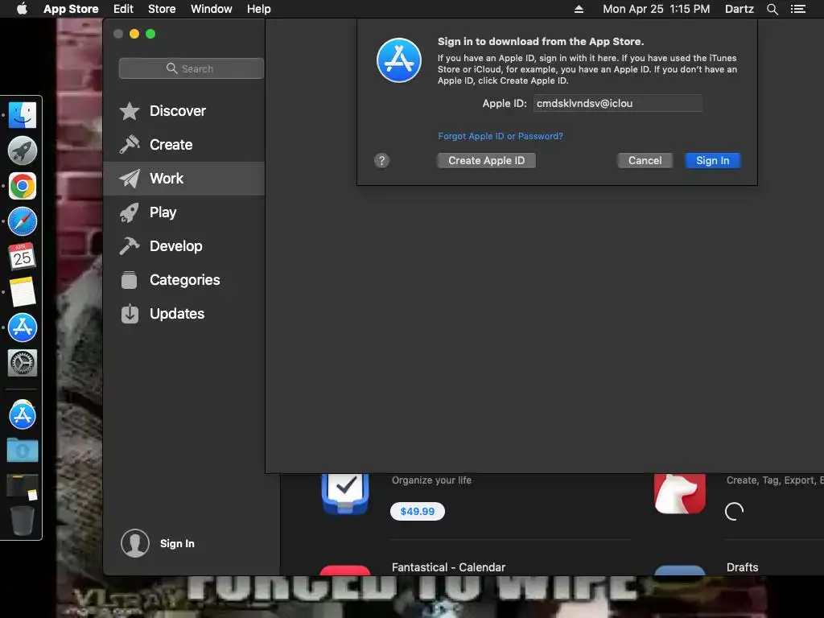Launch Google Chrome from the Dock

pyautogui.click(x=22, y=186)
